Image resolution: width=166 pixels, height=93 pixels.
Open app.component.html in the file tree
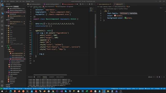point(15,67)
